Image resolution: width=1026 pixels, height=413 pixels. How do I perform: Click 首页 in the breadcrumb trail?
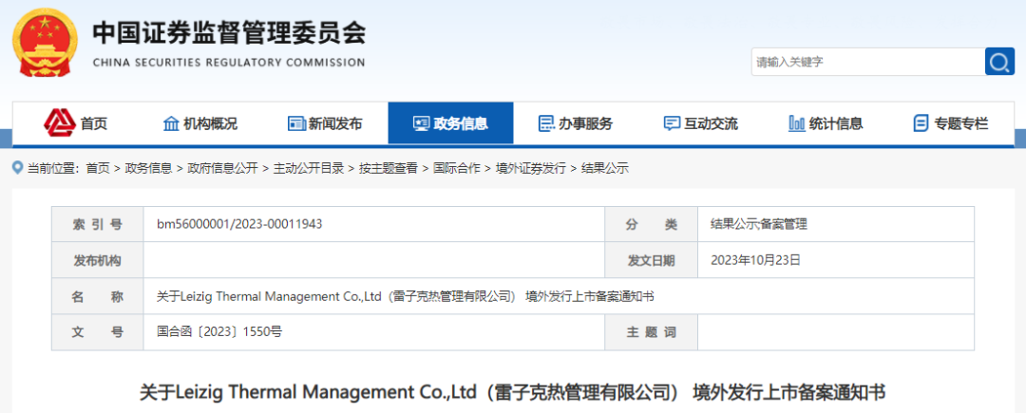(98, 169)
